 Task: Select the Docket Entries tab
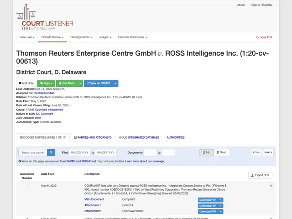point(43,138)
